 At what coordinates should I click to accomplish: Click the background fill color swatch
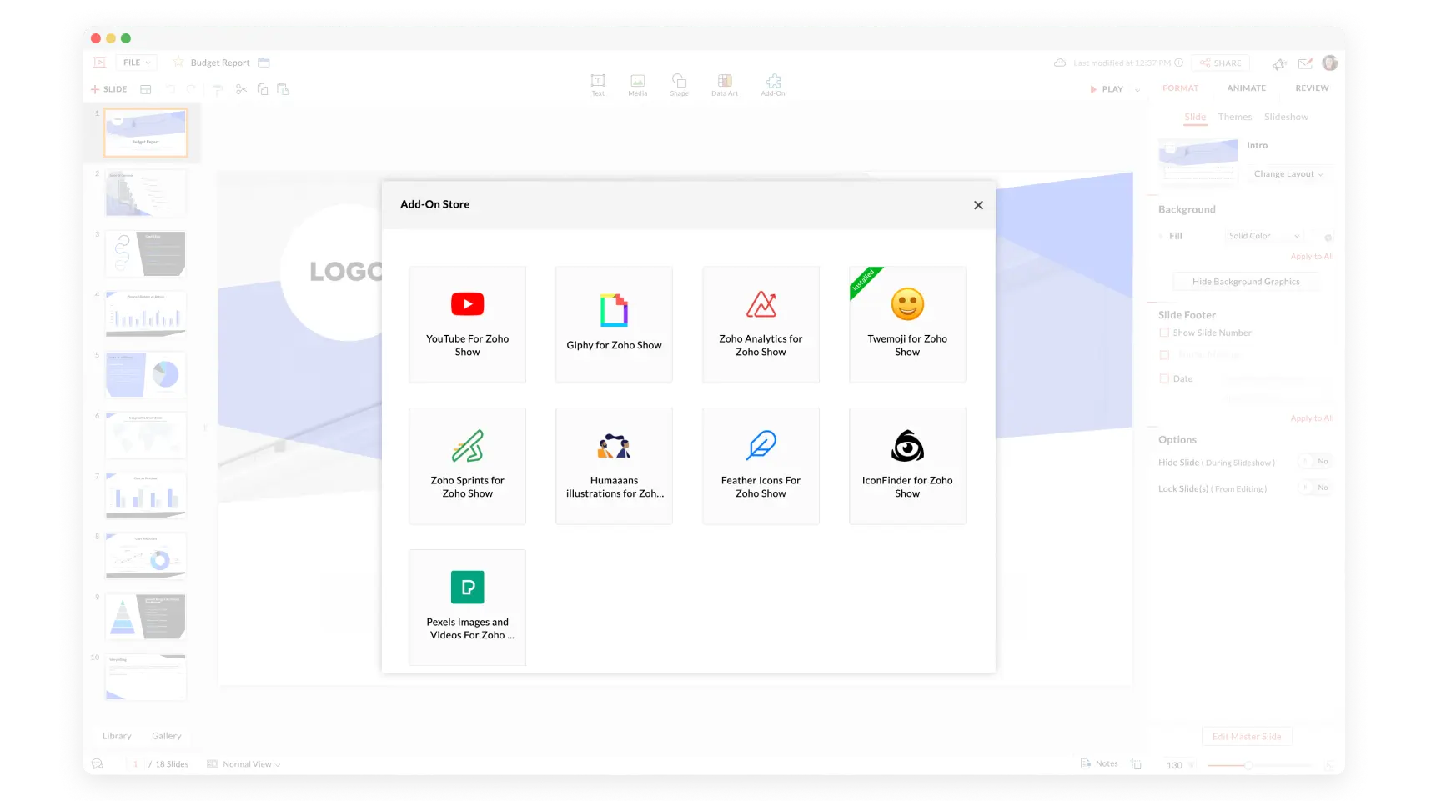pyautogui.click(x=1323, y=237)
